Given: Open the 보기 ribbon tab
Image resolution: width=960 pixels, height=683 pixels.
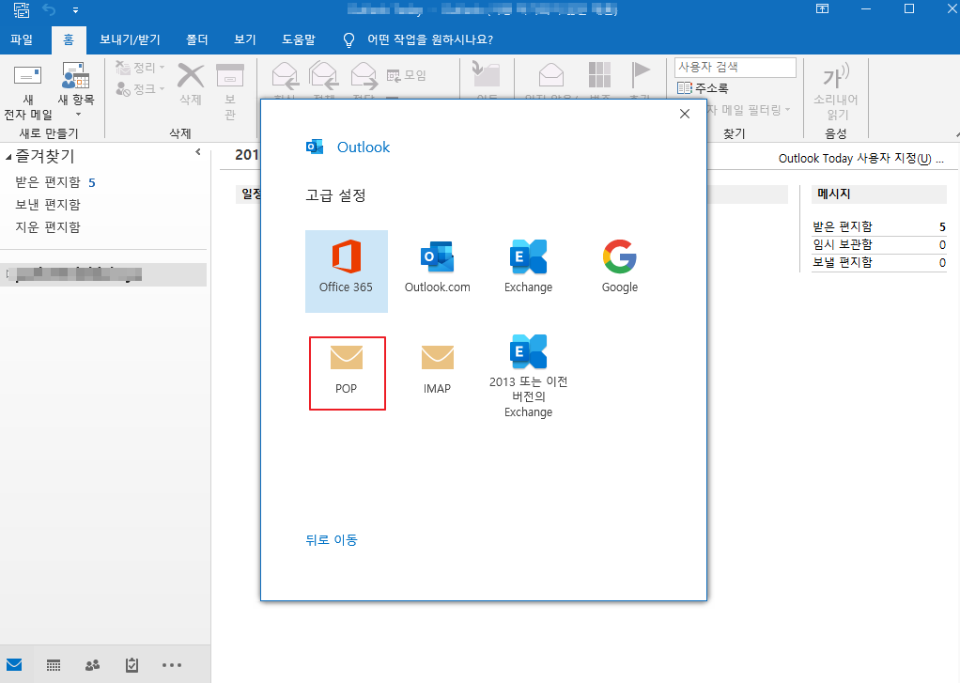Looking at the screenshot, I should pyautogui.click(x=245, y=39).
